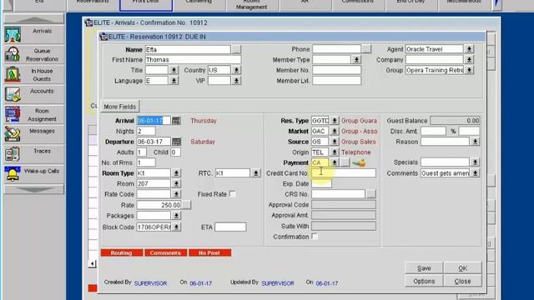Screen dimensions: 534x300
Task: Expand the Res. Type dropdown
Action: [x=335, y=120]
